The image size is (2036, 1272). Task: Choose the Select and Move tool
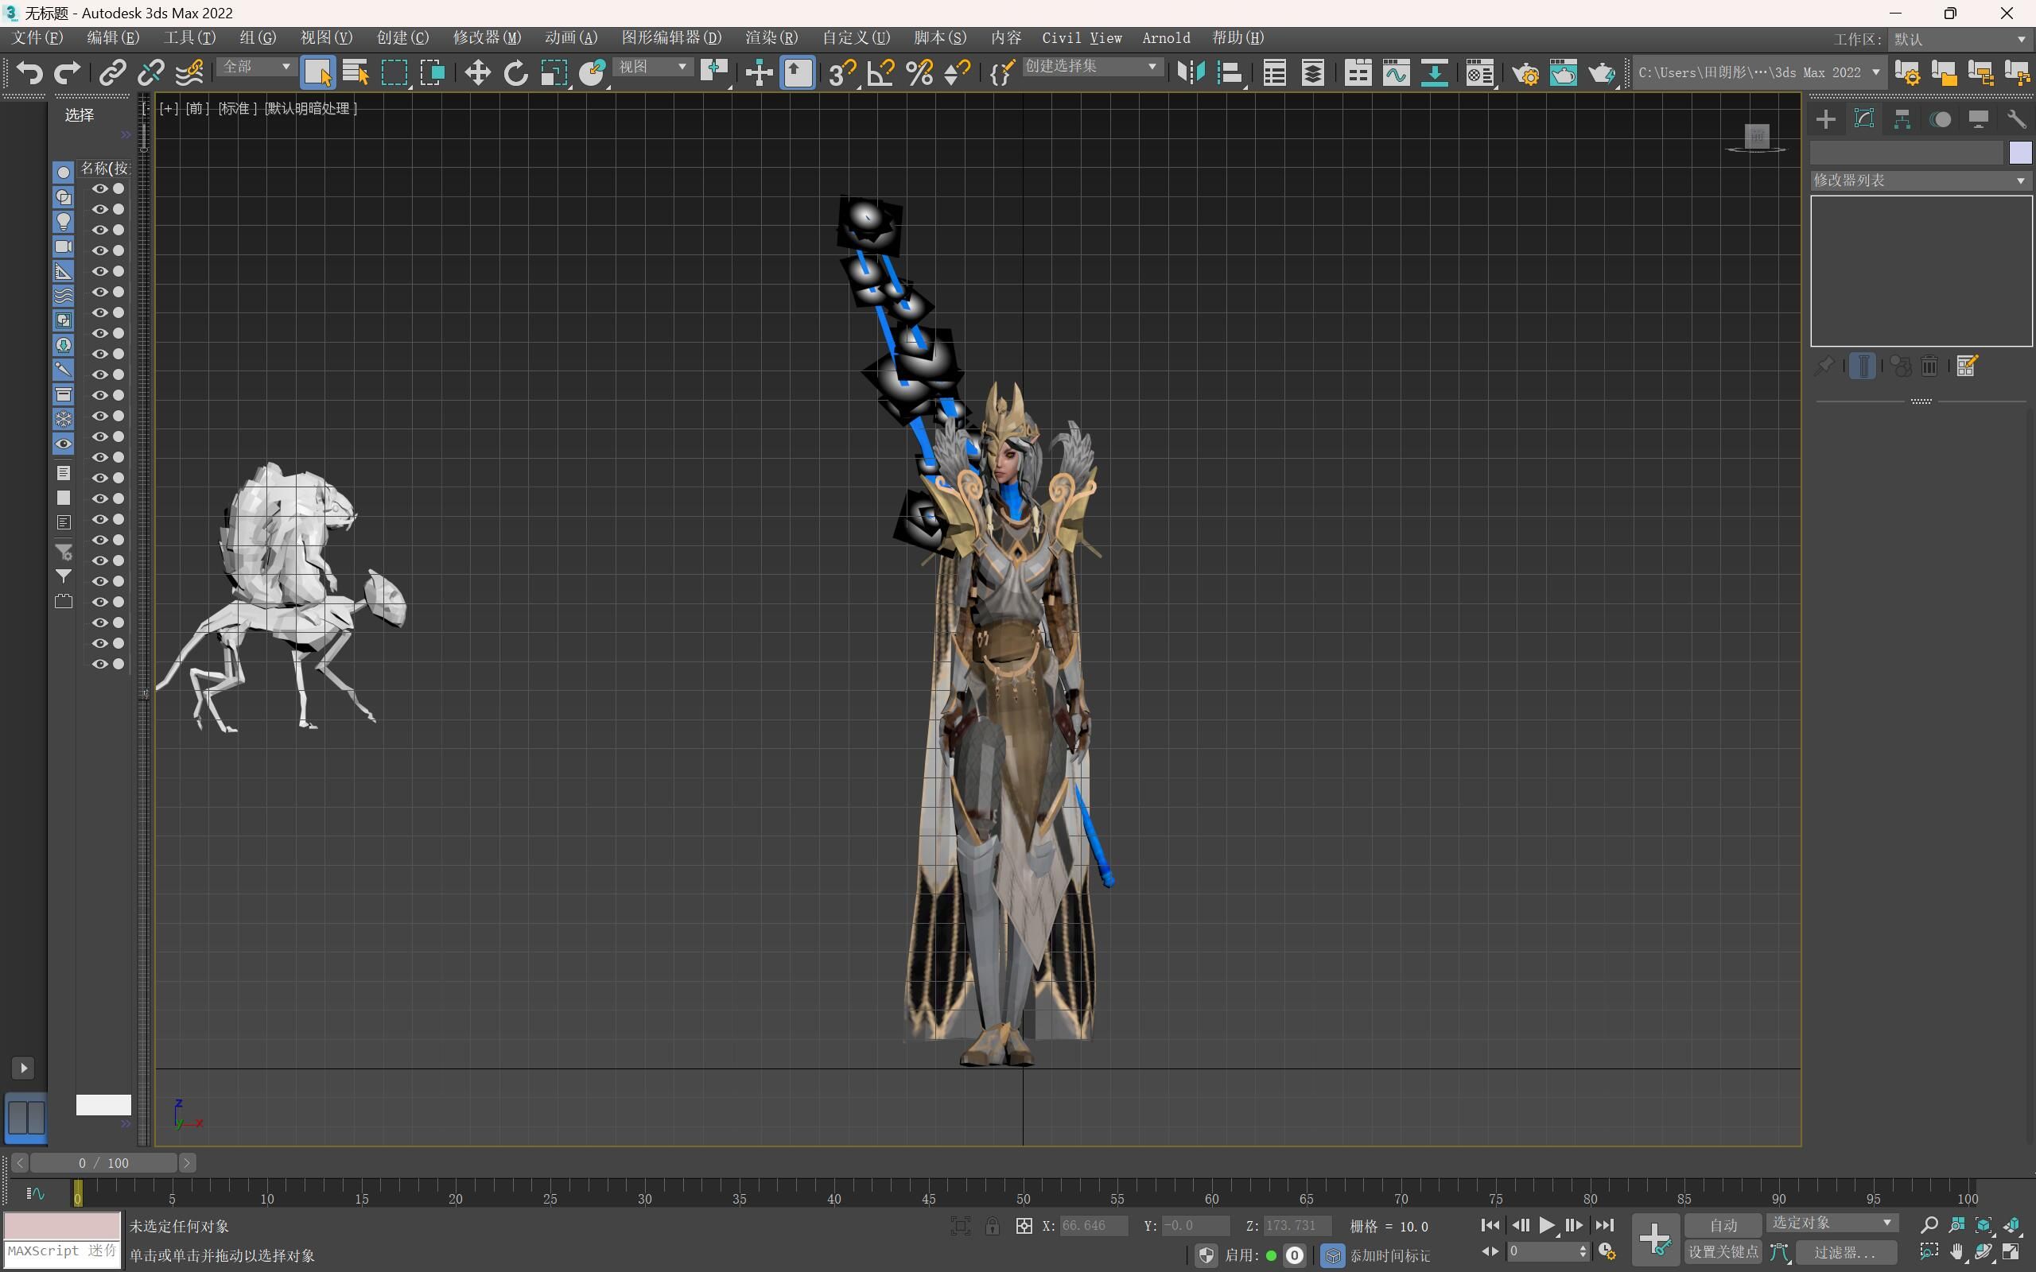tap(477, 73)
